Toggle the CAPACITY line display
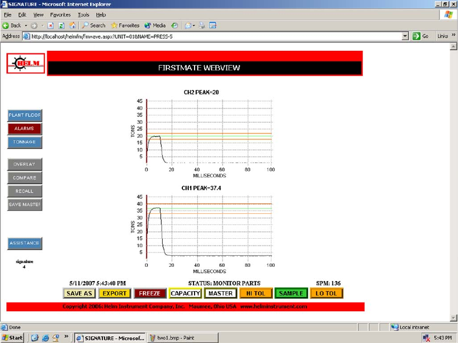458x343 pixels. tap(185, 293)
